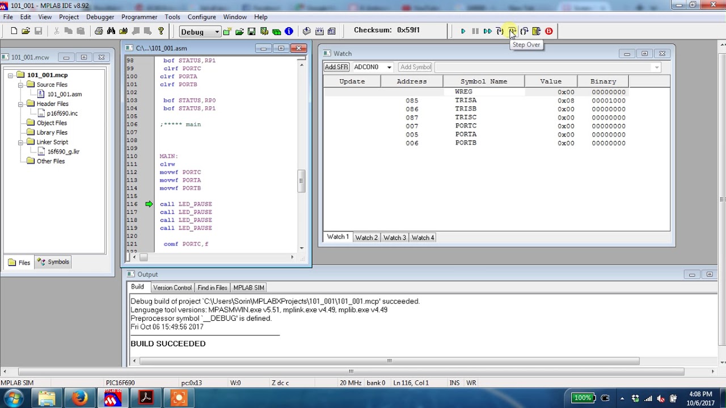The image size is (726, 408).
Task: Switch to the Watch 2 tab
Action: pos(366,237)
